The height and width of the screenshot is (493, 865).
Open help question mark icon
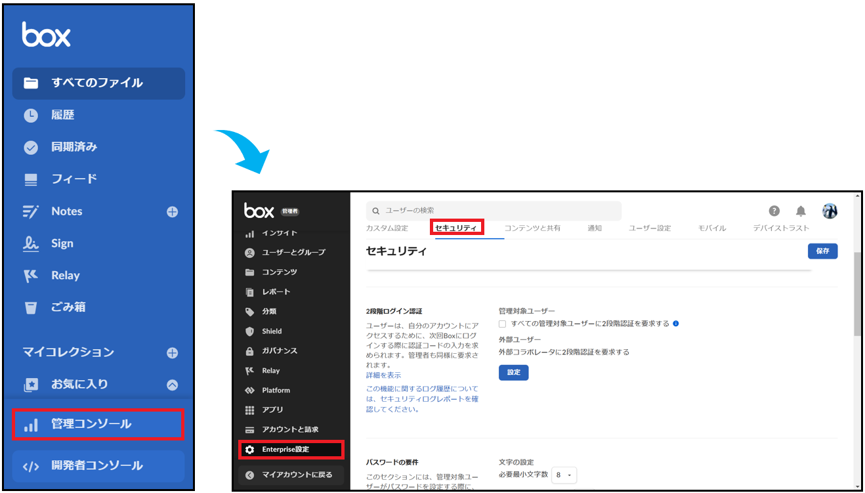click(774, 211)
